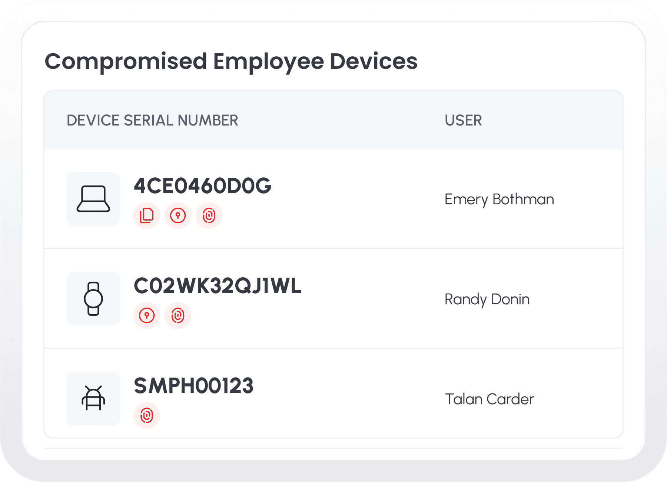Click the Android device icon

pyautogui.click(x=93, y=399)
